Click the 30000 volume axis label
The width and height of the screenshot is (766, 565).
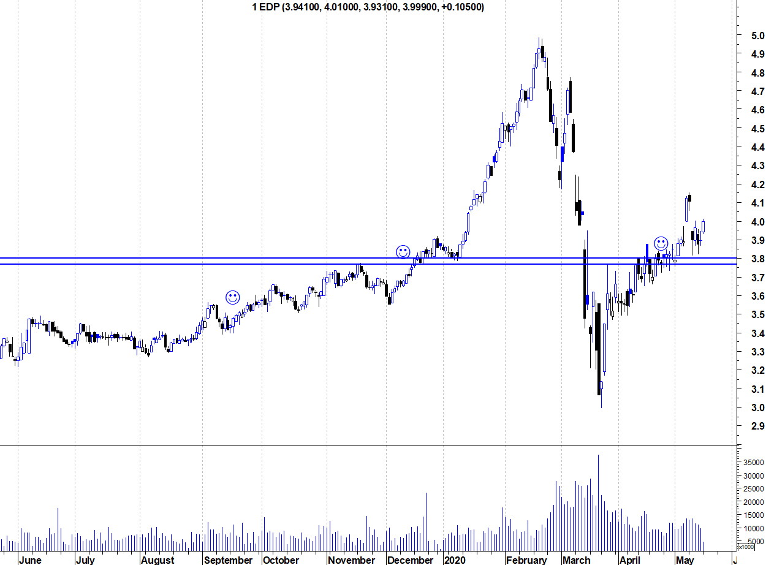[x=754, y=476]
